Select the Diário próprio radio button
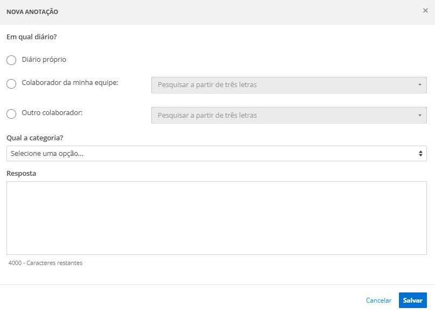The image size is (435, 315). 11,60
